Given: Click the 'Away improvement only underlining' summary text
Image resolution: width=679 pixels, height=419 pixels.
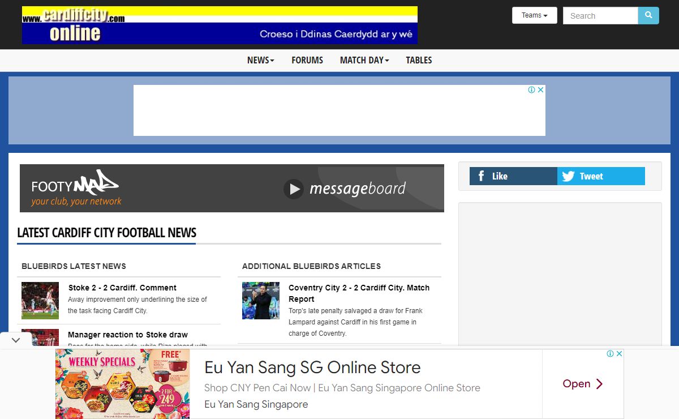Looking at the screenshot, I should pos(137,305).
